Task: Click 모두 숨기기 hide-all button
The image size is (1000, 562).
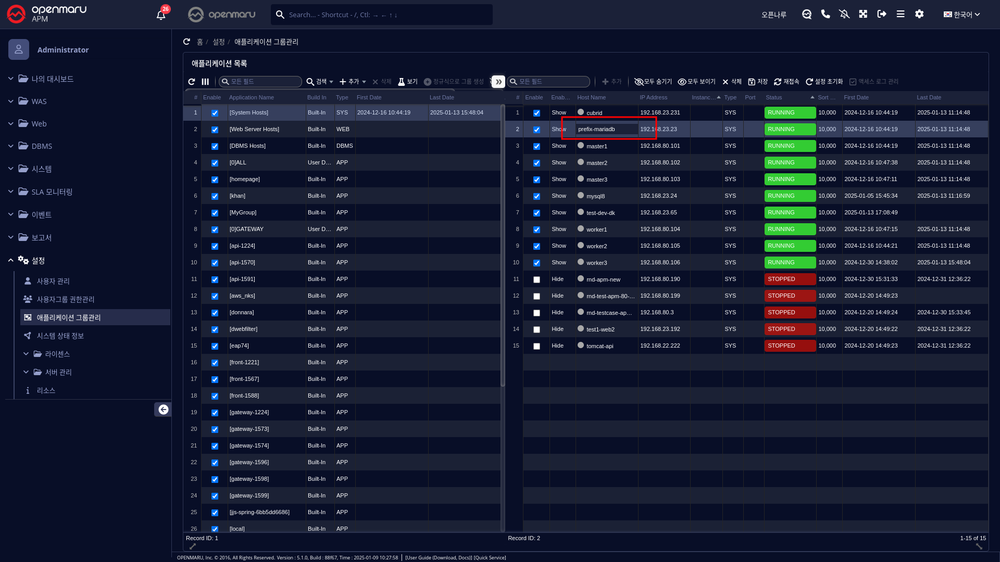Action: (653, 82)
